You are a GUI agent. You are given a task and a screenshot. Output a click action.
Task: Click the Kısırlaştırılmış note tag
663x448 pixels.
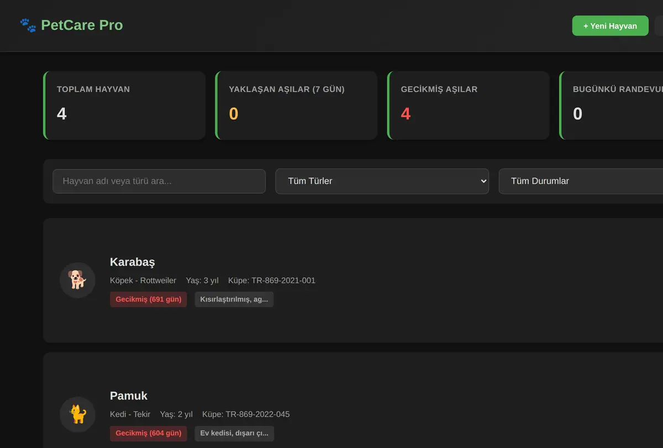234,299
